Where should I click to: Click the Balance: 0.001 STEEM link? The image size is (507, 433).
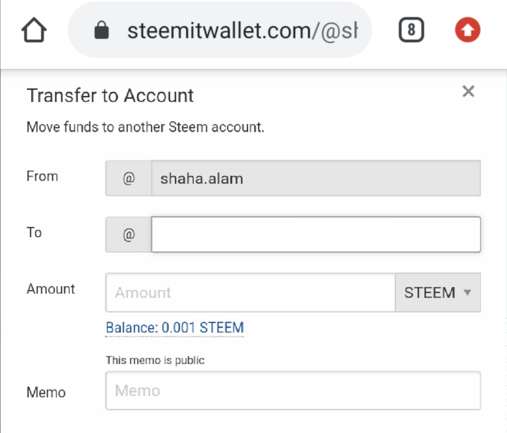click(x=175, y=327)
